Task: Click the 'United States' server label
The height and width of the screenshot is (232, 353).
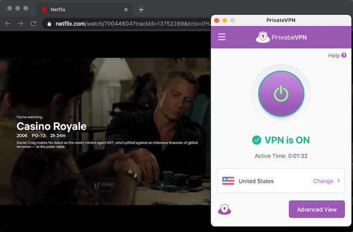Action: click(256, 181)
